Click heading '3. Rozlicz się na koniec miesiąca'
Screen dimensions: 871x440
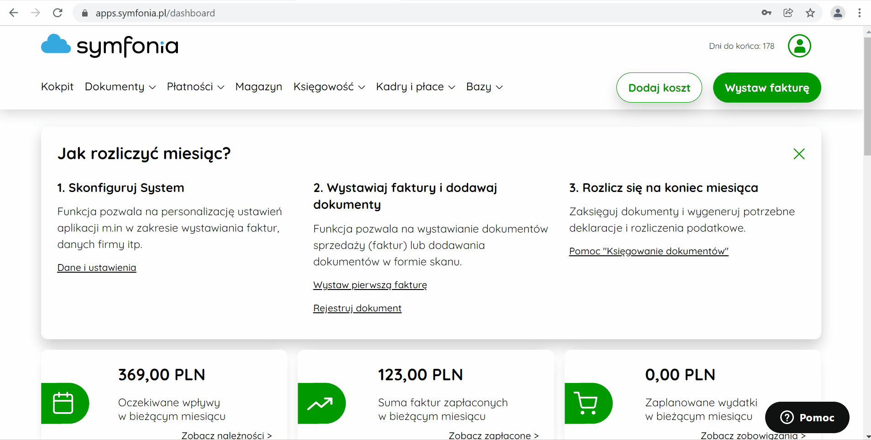click(x=663, y=188)
